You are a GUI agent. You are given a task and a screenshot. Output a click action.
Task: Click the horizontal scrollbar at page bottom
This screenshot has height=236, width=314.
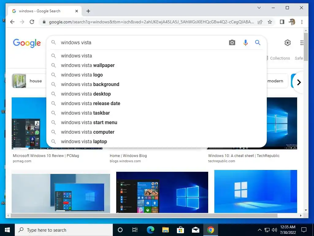coord(144,215)
